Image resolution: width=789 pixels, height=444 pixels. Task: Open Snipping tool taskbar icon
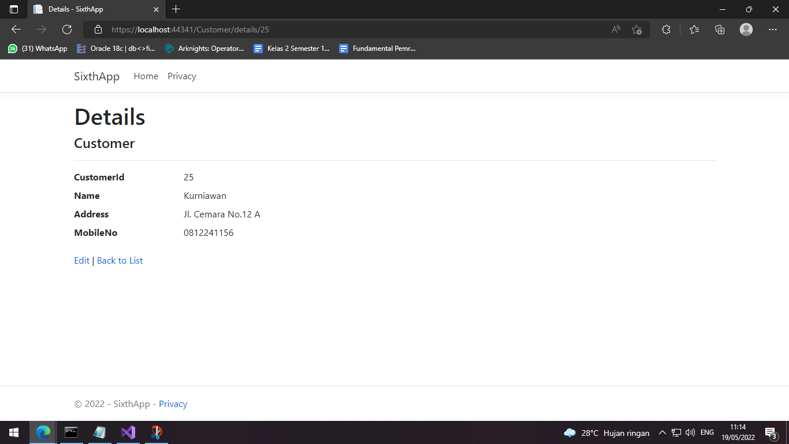156,432
